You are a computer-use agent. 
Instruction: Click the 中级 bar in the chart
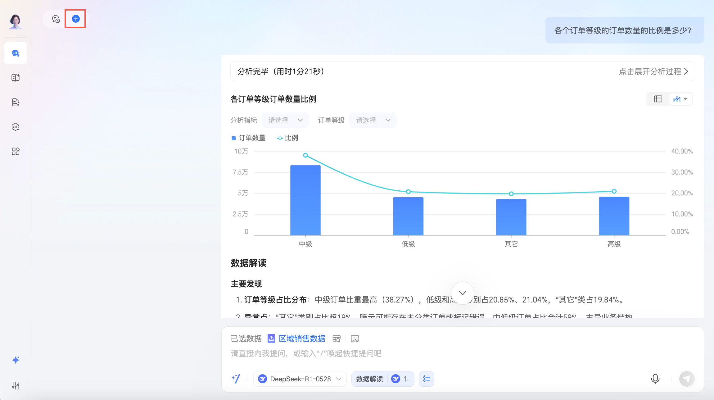(x=305, y=200)
